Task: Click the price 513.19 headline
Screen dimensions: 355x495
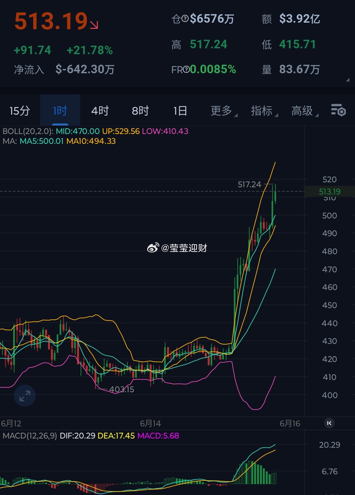Action: point(51,21)
